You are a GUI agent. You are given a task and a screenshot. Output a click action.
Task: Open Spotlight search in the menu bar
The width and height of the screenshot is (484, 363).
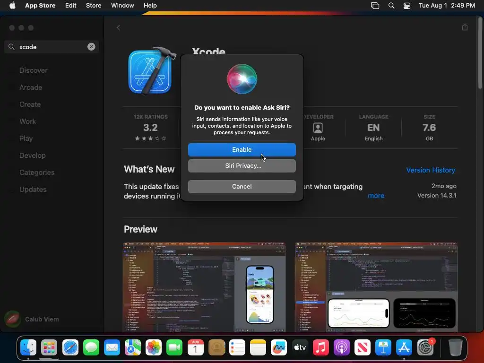(391, 6)
